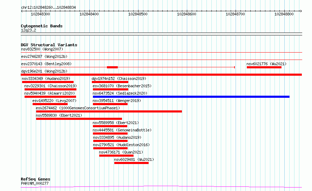Click the 102848300 ruler position label
This screenshot has width=312, height=191.
40,14
